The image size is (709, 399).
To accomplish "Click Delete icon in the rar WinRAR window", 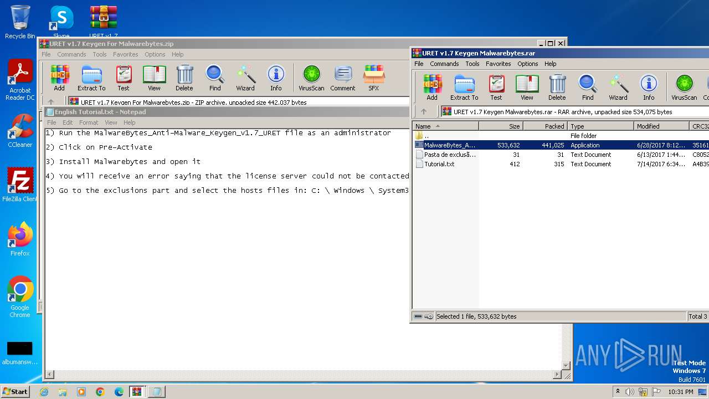I will pos(557,88).
